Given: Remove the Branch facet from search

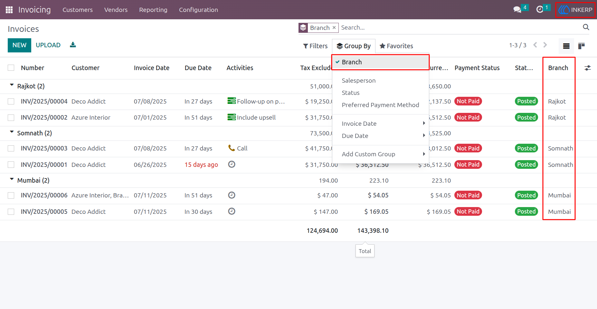Looking at the screenshot, I should (x=334, y=28).
